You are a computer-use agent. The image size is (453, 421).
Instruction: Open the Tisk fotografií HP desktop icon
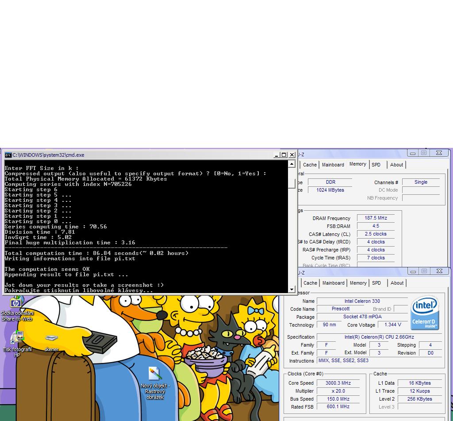(17, 344)
